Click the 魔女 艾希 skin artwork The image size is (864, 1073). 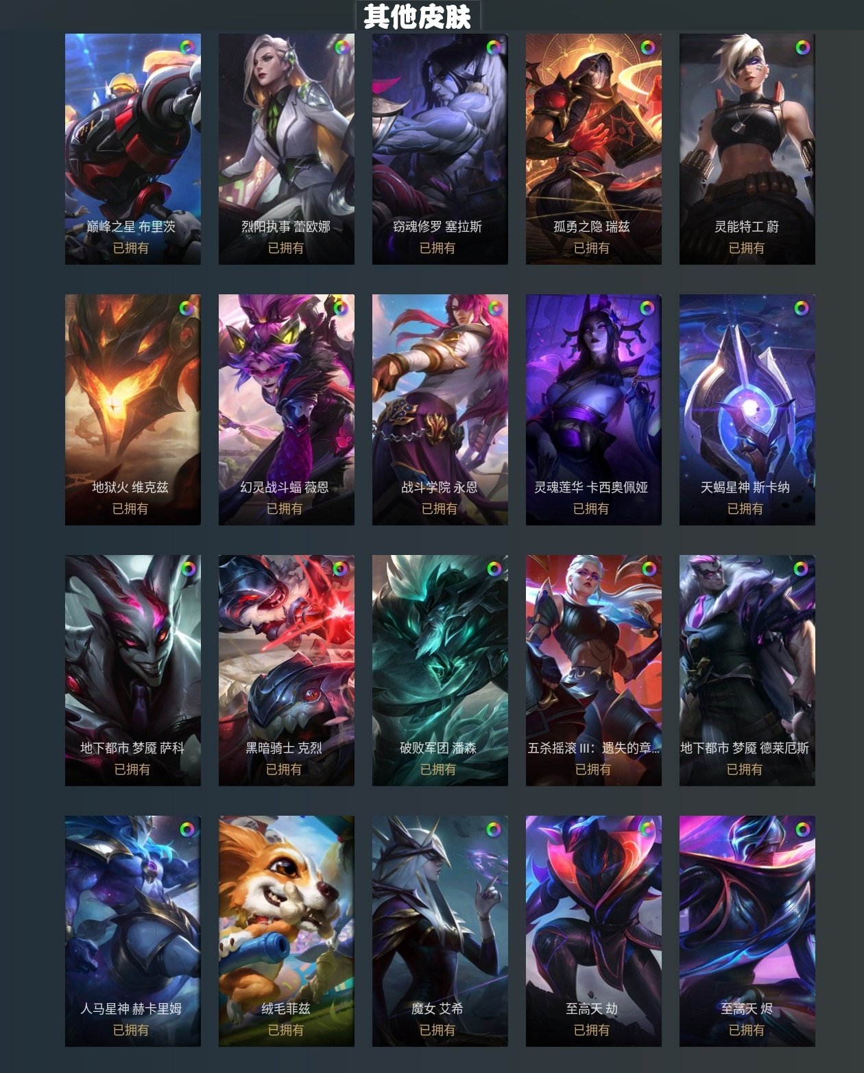click(x=440, y=931)
